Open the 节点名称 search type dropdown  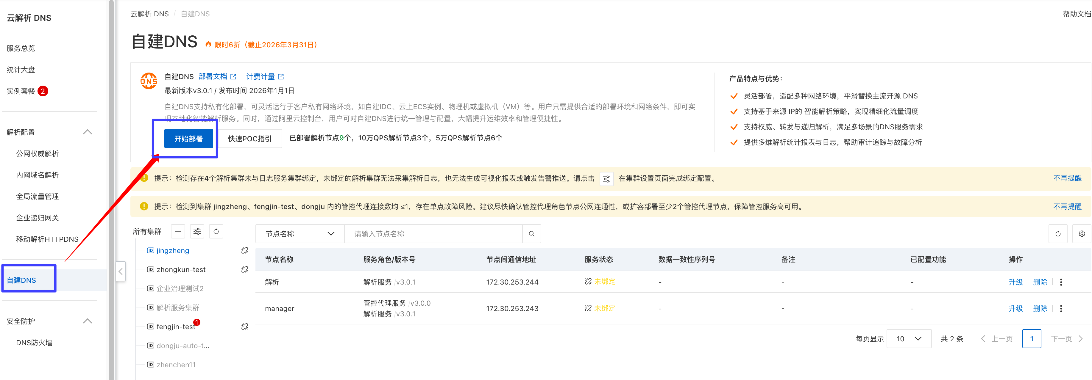click(300, 234)
